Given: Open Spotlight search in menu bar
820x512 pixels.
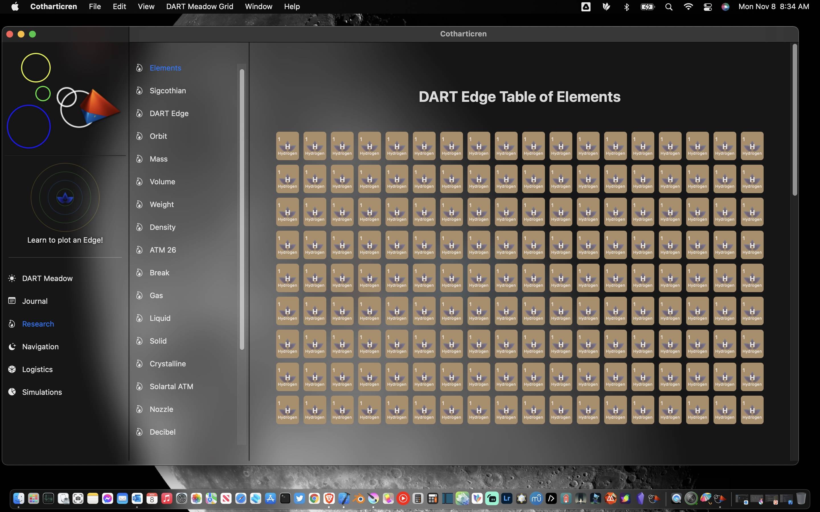Looking at the screenshot, I should pyautogui.click(x=669, y=7).
